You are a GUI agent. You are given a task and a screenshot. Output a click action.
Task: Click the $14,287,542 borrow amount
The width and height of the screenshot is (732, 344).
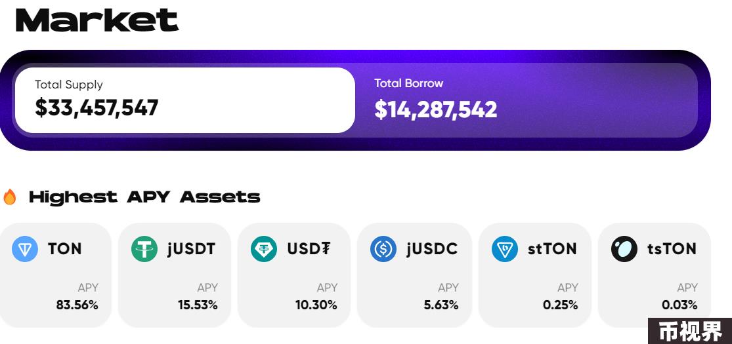pos(436,109)
